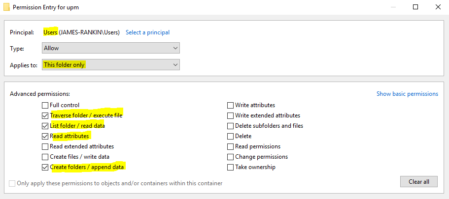The image size is (449, 199).
Task: Enable the Full control checkbox
Action: point(45,105)
